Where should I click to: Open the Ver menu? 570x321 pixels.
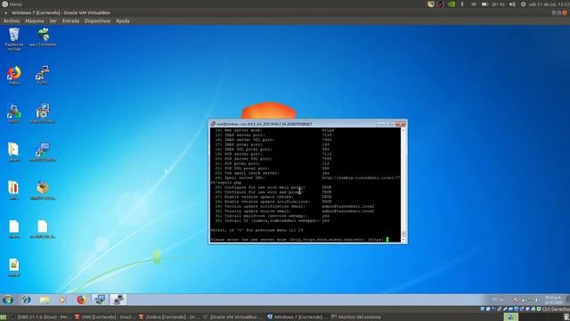coord(53,21)
